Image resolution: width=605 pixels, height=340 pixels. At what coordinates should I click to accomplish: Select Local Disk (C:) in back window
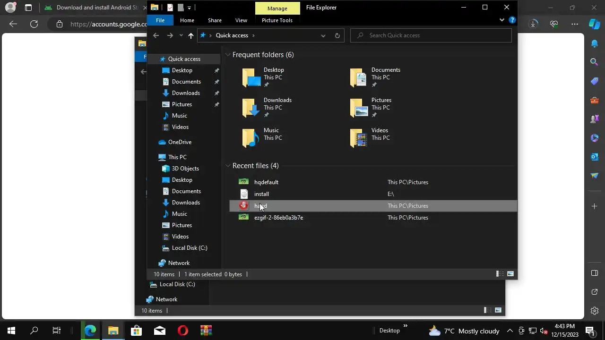pyautogui.click(x=177, y=284)
